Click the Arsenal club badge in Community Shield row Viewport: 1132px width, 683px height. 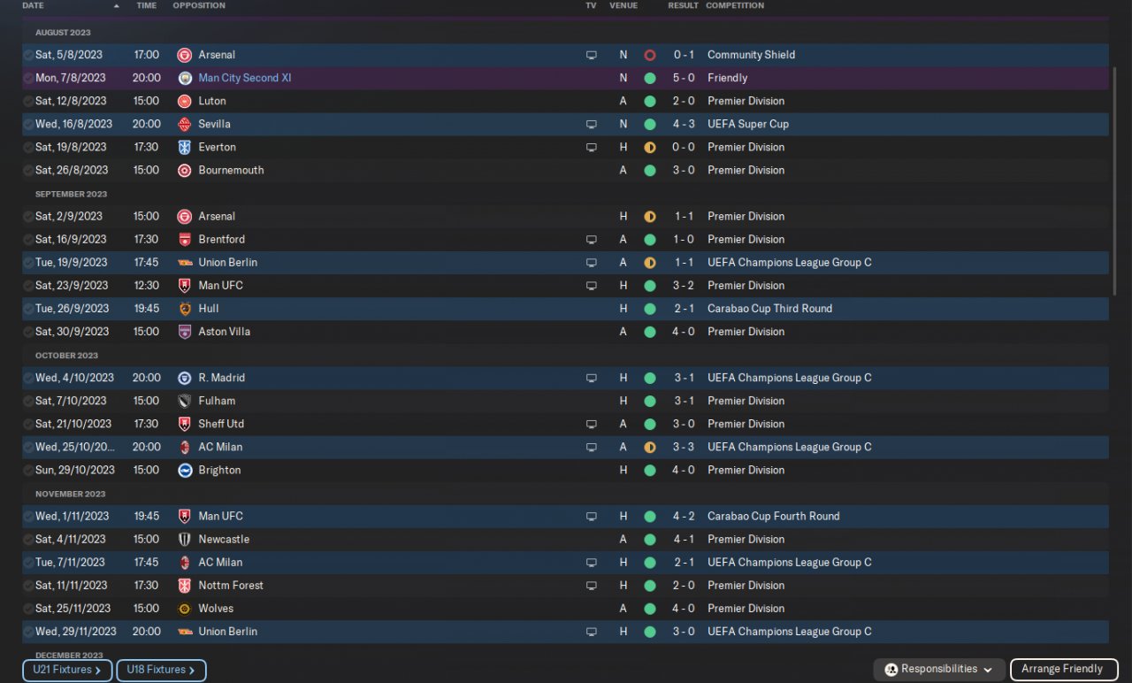coord(184,55)
